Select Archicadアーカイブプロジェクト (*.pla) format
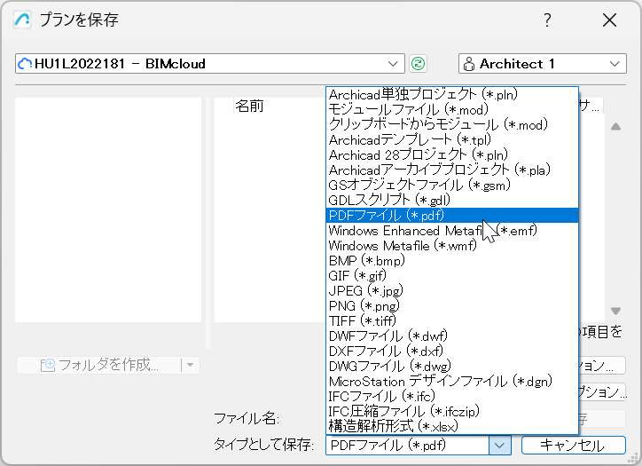Viewport: 642px width, 466px height. pyautogui.click(x=452, y=170)
